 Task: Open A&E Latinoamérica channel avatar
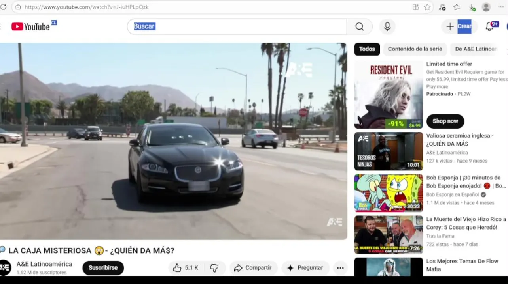[x=5, y=267]
